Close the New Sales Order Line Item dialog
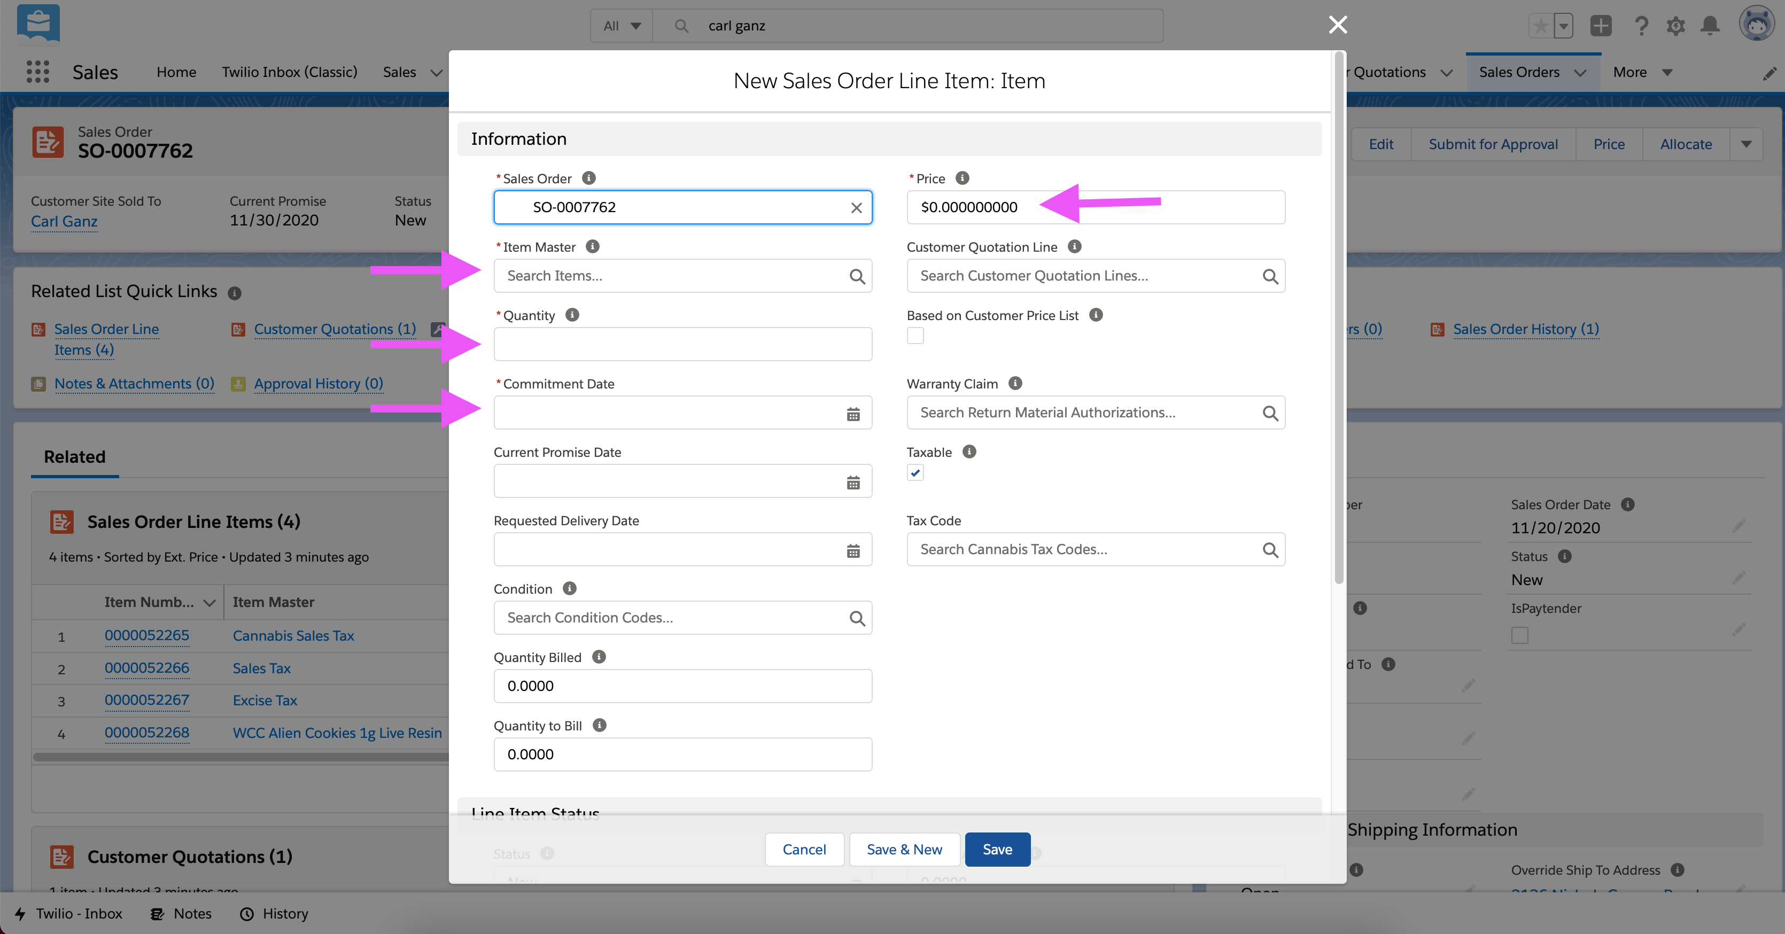This screenshot has height=934, width=1785. click(x=1338, y=25)
